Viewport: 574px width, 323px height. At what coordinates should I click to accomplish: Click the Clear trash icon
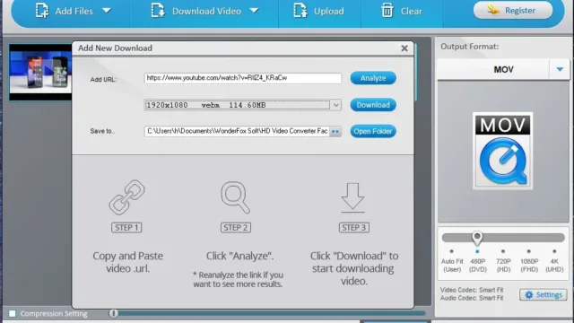[x=387, y=11]
